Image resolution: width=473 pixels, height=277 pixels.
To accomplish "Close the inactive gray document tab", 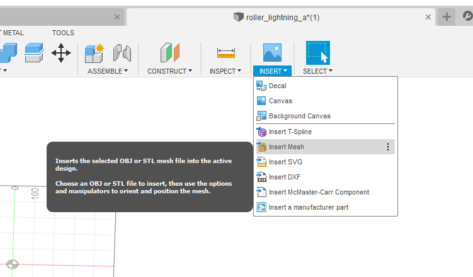I will [117, 17].
